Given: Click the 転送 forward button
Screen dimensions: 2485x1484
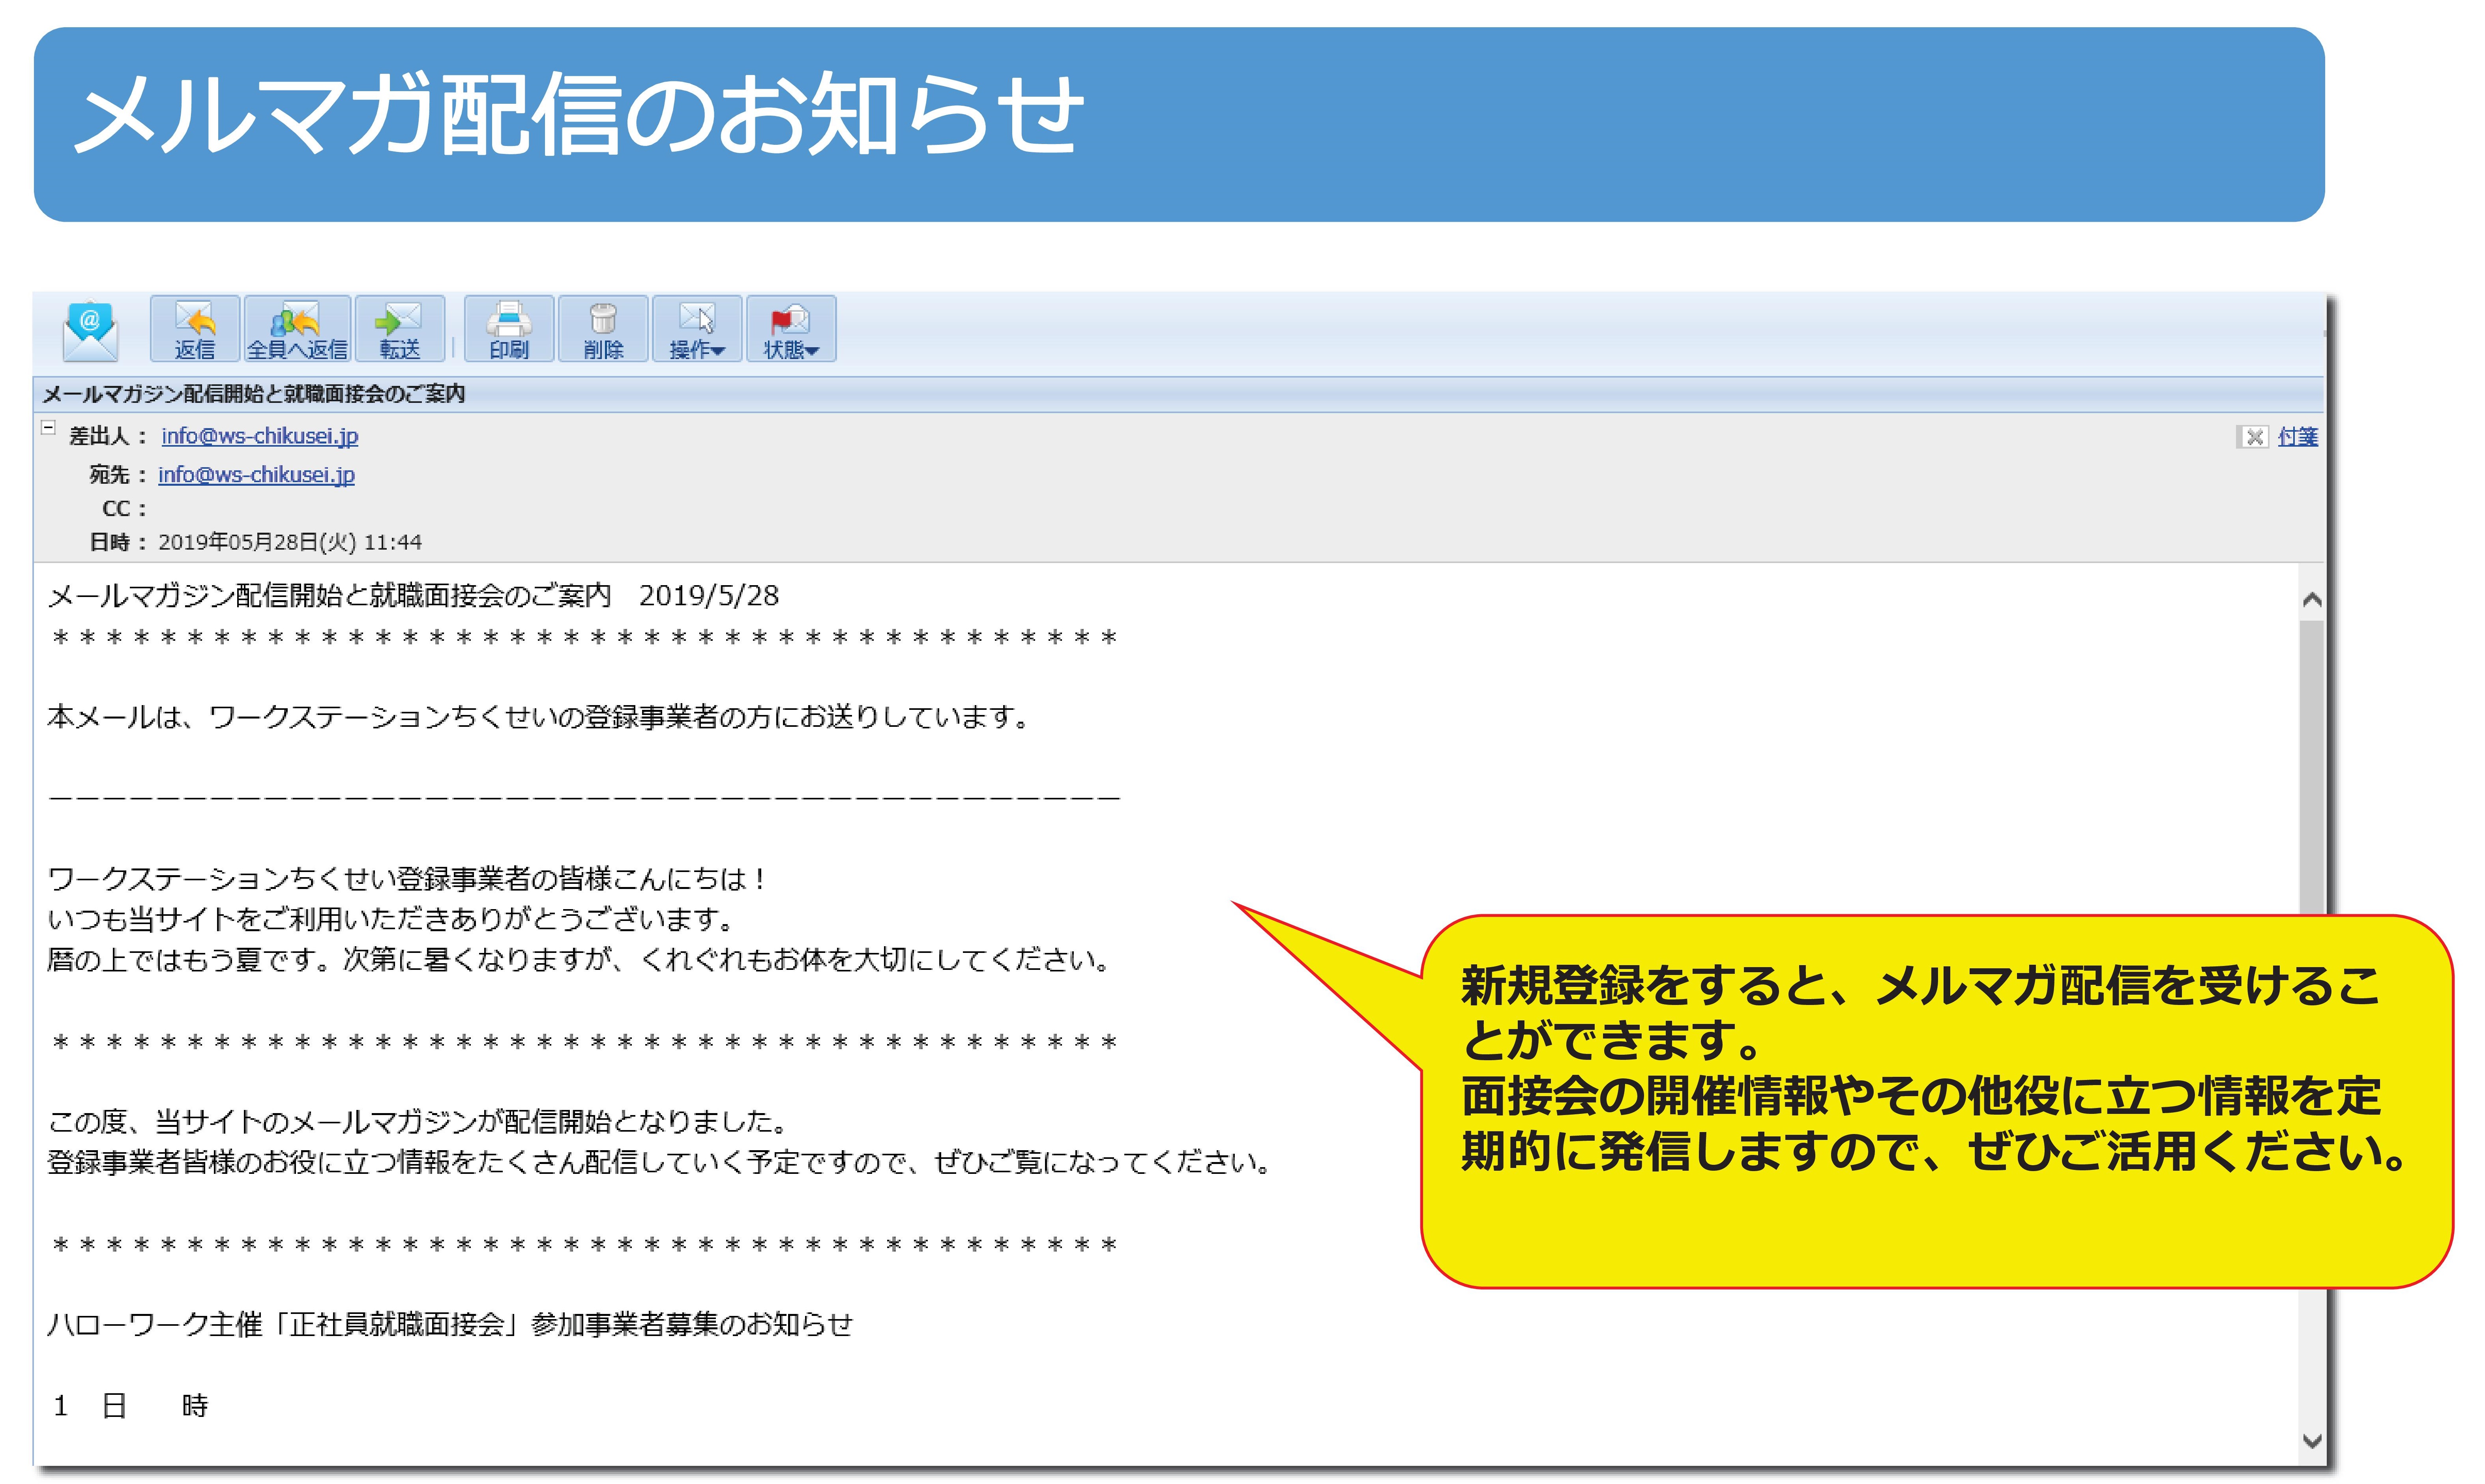Looking at the screenshot, I should click(400, 329).
